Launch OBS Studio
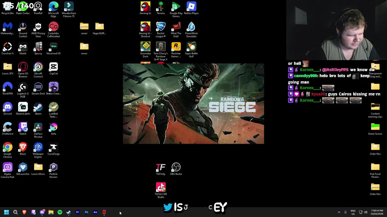Image resolution: width=387 pixels, height=217 pixels. [176, 169]
